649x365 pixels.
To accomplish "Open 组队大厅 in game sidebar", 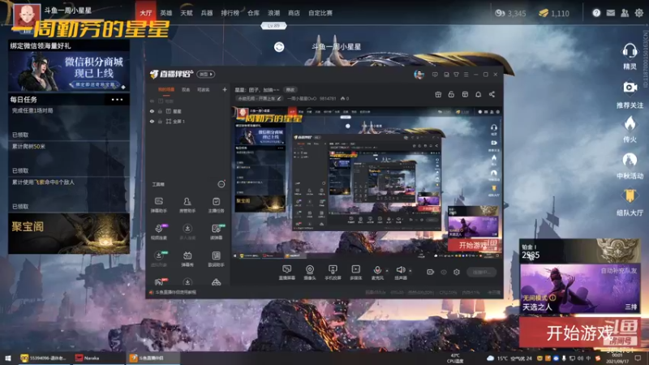I will (x=630, y=203).
